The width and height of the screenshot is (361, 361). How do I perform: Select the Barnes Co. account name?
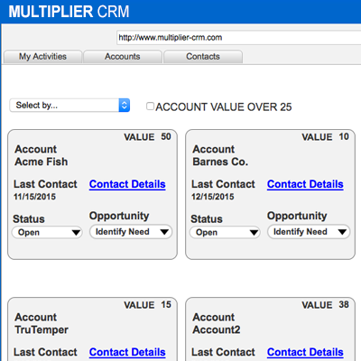(x=220, y=162)
